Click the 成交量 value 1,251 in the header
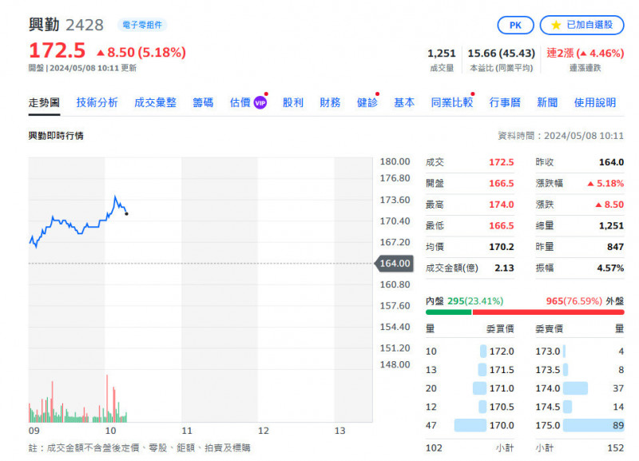 pyautogui.click(x=442, y=54)
